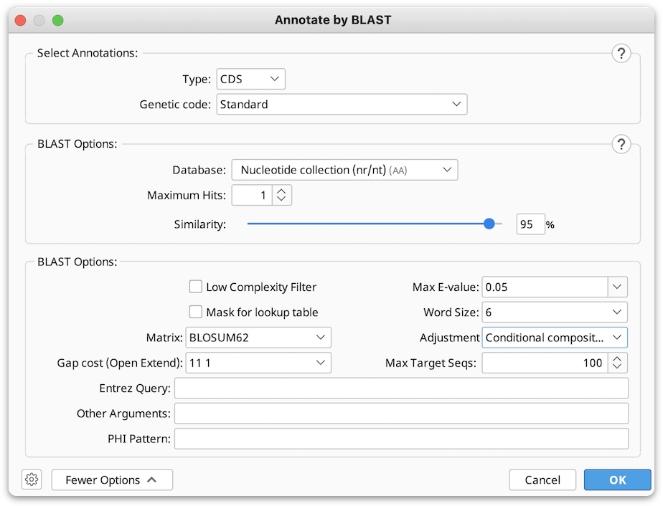Click the Similarity slider handle

(489, 224)
